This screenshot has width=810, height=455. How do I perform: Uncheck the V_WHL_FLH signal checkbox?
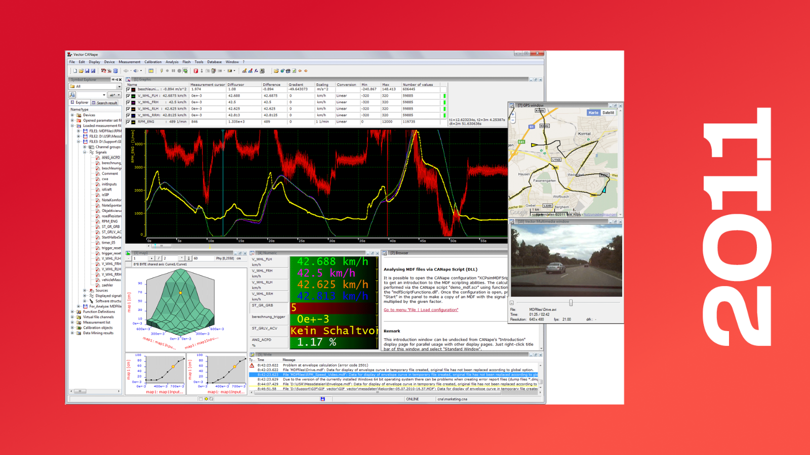(x=128, y=96)
